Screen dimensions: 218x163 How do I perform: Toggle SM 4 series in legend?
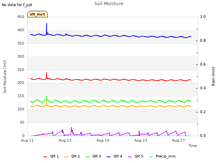[114, 157]
